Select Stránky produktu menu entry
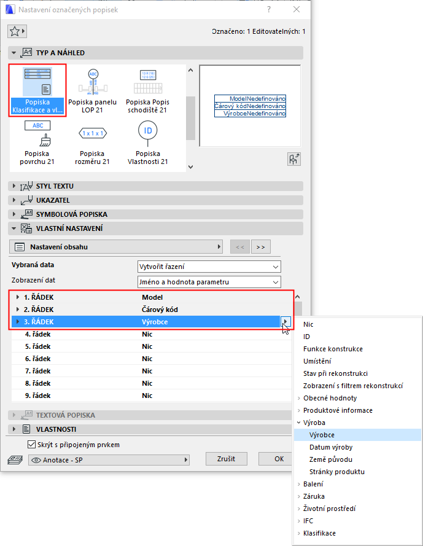The width and height of the screenshot is (423, 546). [357, 472]
